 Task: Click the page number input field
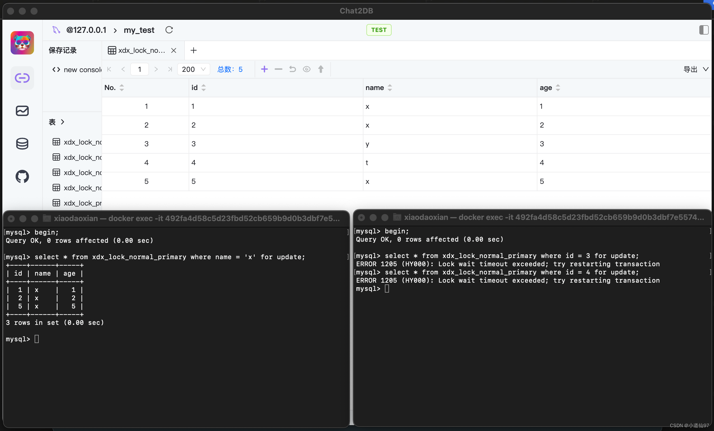[140, 69]
